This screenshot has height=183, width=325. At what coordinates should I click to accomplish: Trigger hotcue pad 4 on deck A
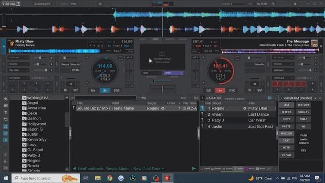pos(47,83)
